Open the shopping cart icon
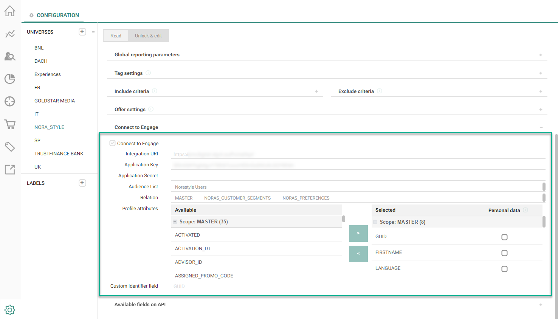The width and height of the screenshot is (558, 319). 10,124
